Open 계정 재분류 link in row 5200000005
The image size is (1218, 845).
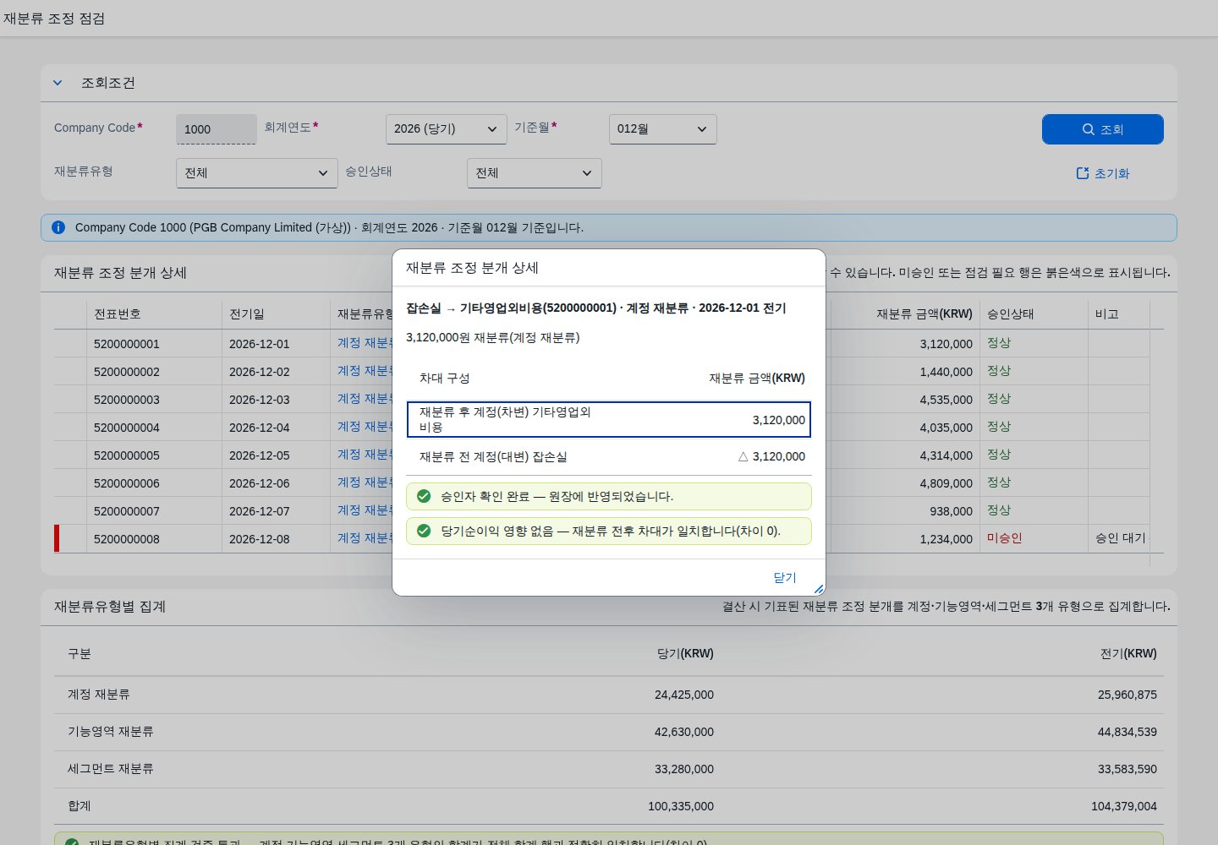point(364,455)
